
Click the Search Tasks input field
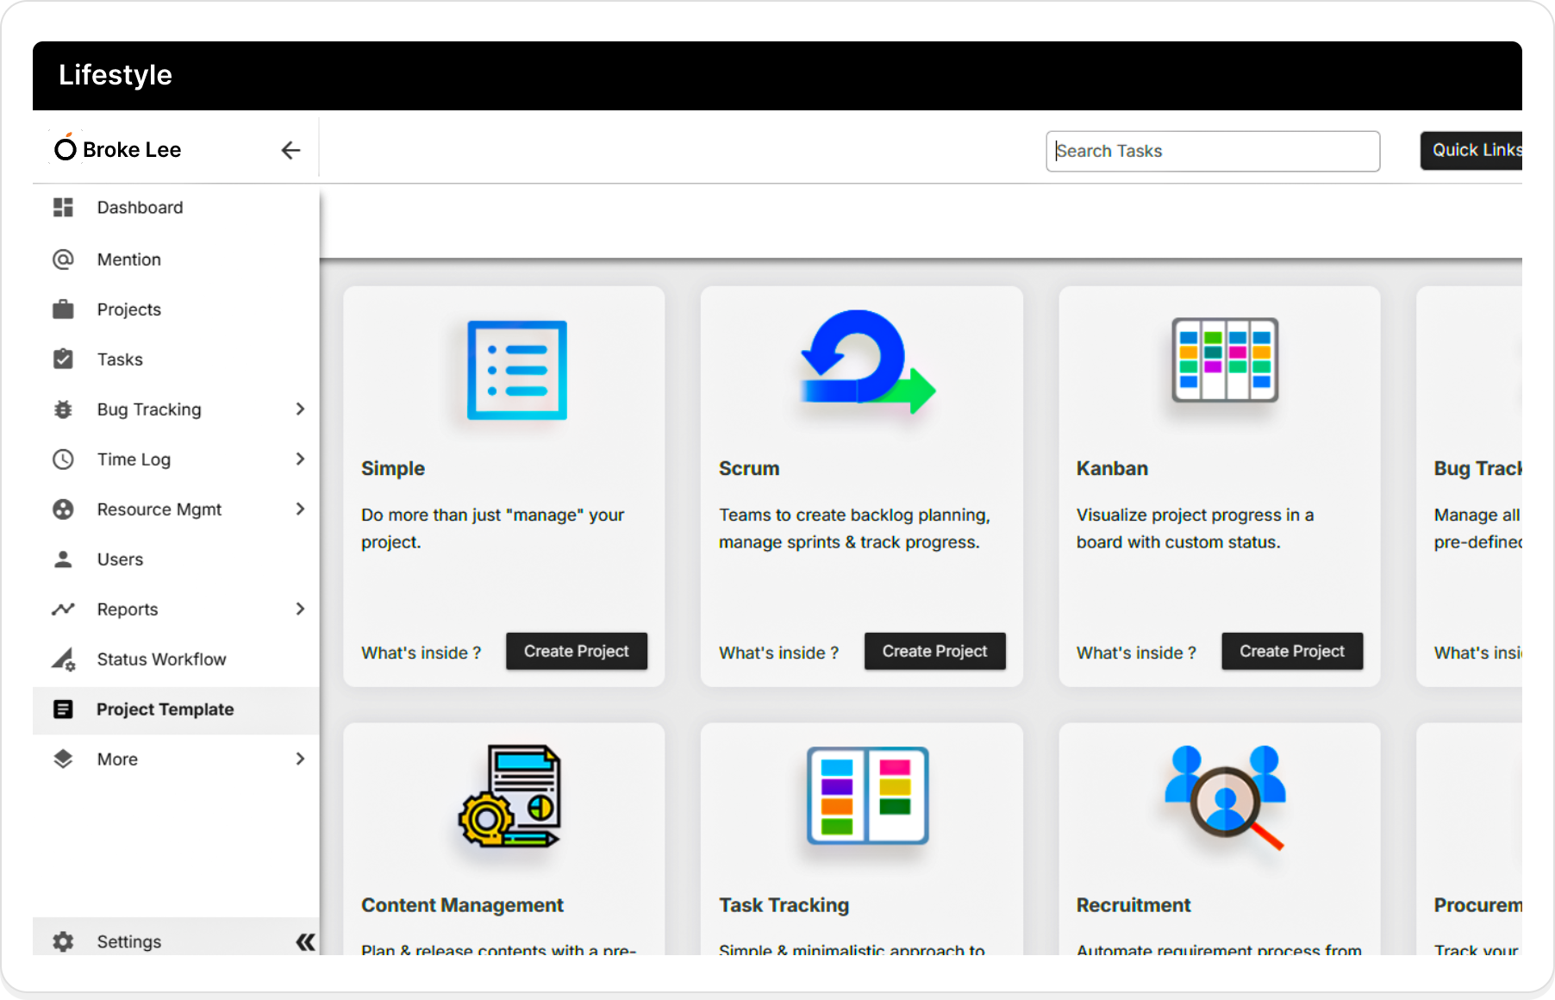pyautogui.click(x=1212, y=152)
